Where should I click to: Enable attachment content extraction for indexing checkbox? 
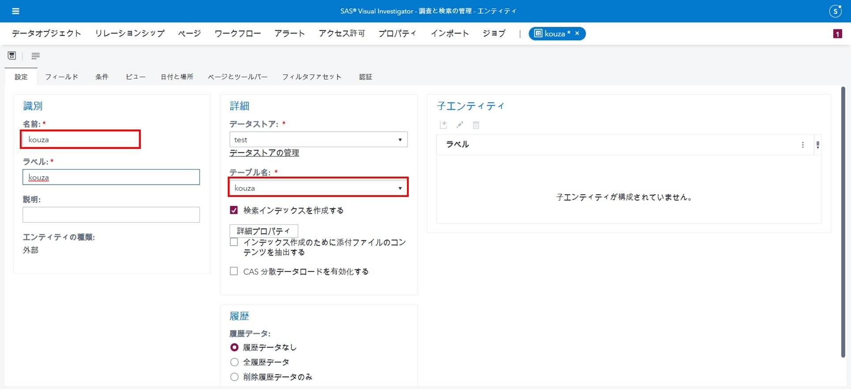(234, 242)
